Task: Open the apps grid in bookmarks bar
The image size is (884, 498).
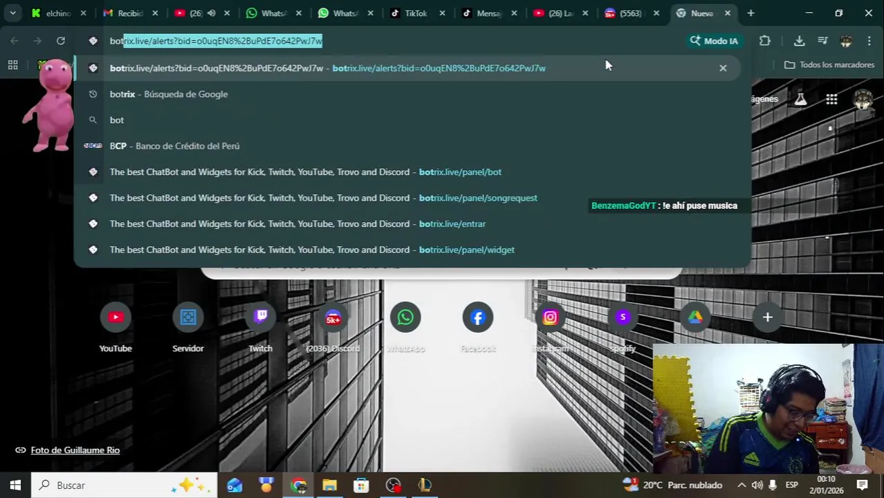Action: 12,65
